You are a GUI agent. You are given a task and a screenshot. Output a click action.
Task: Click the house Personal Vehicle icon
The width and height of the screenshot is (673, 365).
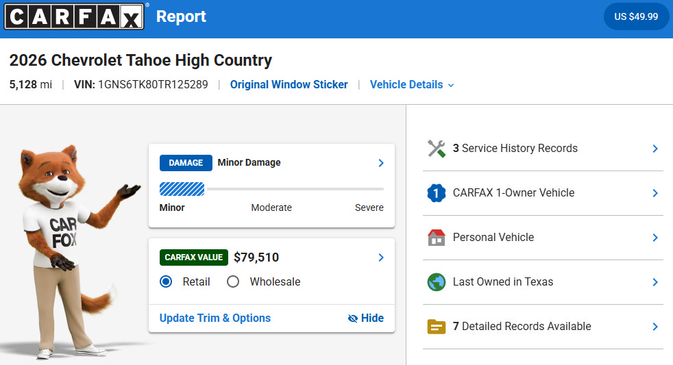tap(436, 238)
